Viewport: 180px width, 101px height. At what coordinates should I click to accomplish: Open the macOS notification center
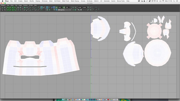[x=177, y=1]
